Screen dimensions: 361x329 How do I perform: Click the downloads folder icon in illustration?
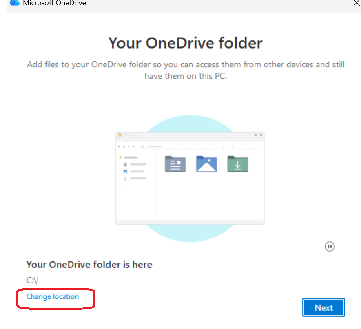pyautogui.click(x=237, y=164)
